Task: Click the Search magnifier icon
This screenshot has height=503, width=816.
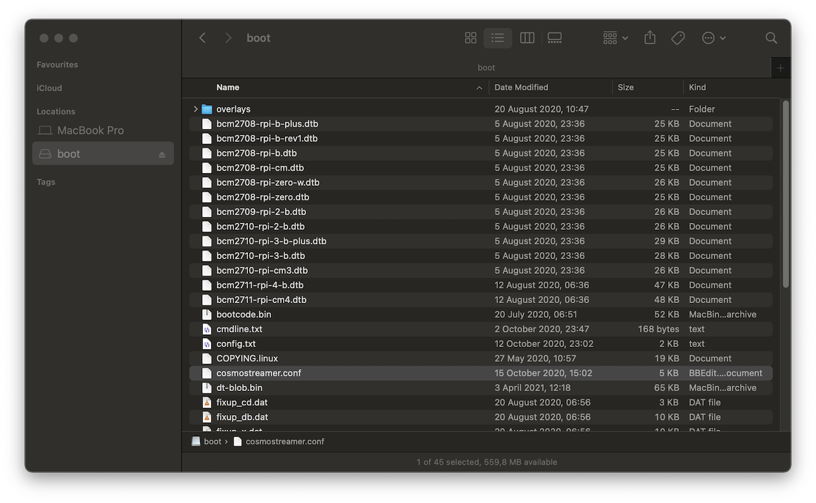Action: coord(771,38)
